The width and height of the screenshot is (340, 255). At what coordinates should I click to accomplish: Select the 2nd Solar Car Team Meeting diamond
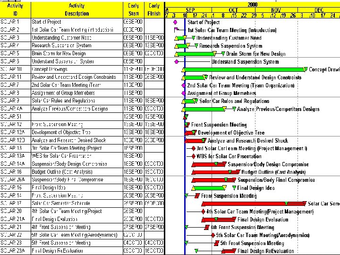(184, 85)
